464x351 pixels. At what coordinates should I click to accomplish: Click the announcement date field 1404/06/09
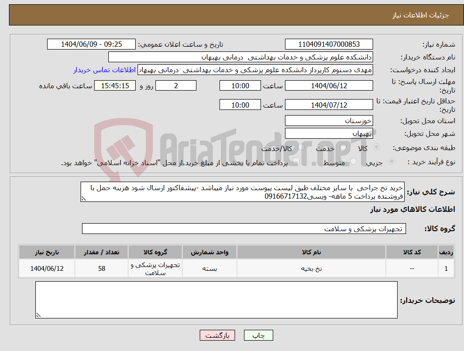point(91,44)
